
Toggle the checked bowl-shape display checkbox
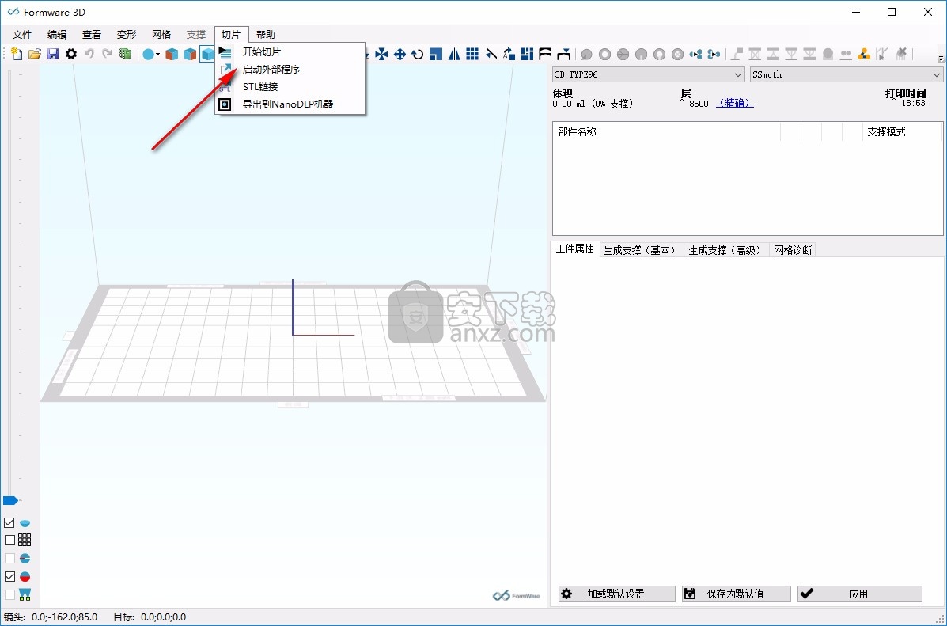click(x=9, y=522)
